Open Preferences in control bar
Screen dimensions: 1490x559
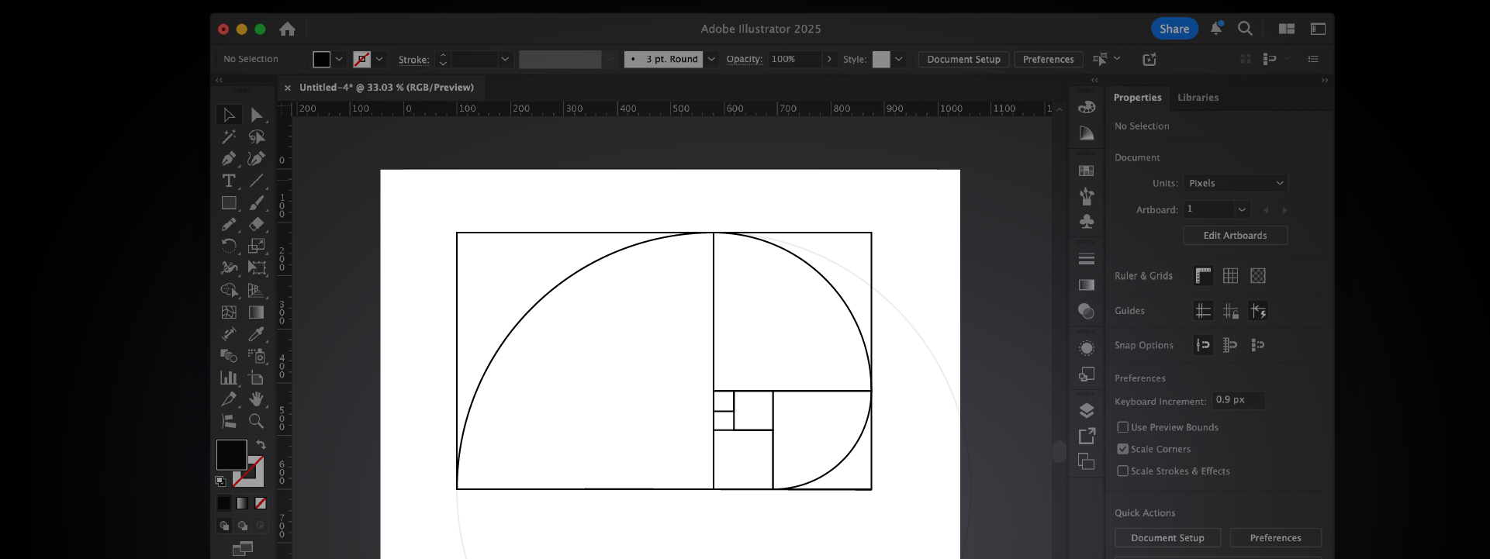pyautogui.click(x=1048, y=59)
